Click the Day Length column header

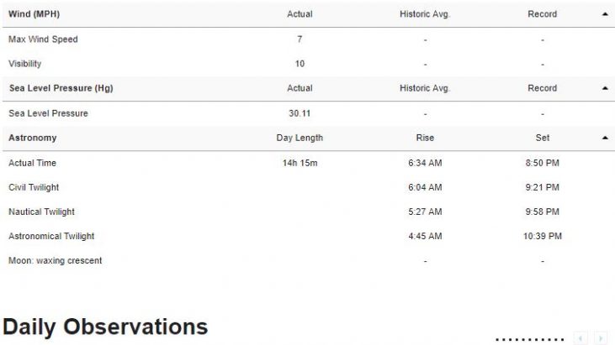tap(300, 138)
